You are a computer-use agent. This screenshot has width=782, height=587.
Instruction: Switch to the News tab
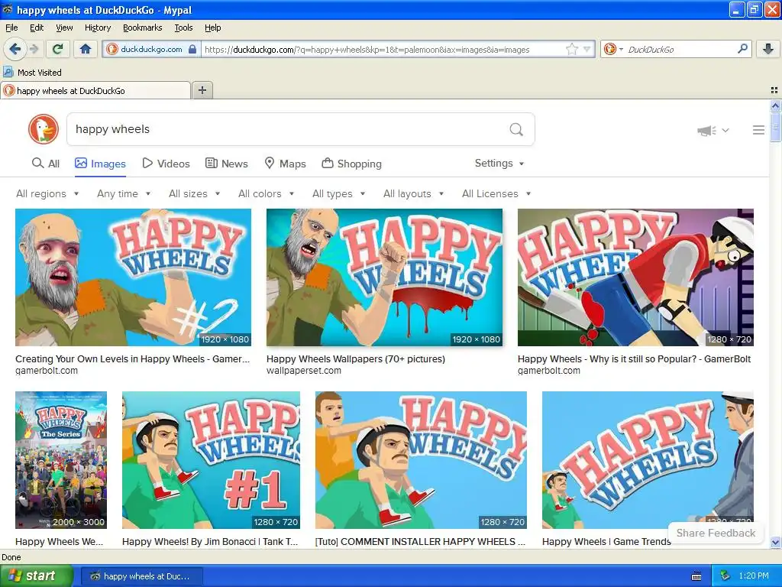227,164
